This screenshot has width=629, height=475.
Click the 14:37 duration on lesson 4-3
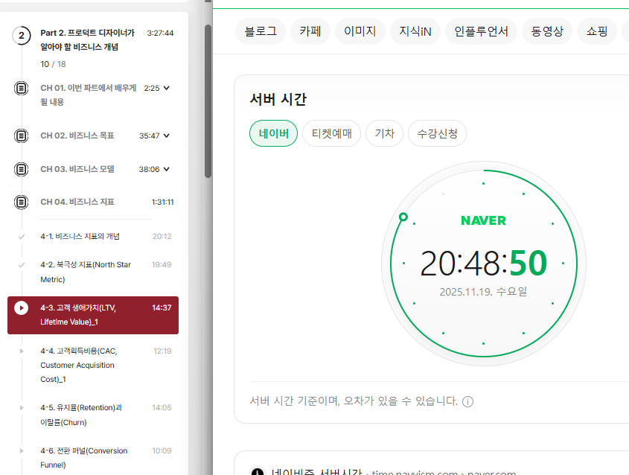click(x=162, y=307)
